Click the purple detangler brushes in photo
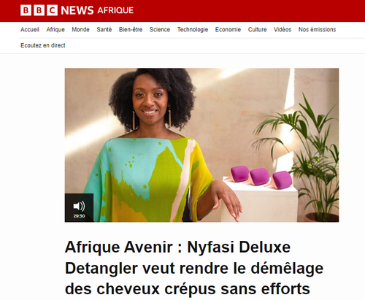 tap(259, 177)
